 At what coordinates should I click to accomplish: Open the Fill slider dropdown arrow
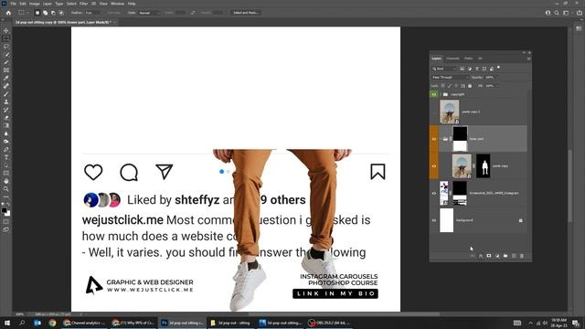(x=497, y=86)
